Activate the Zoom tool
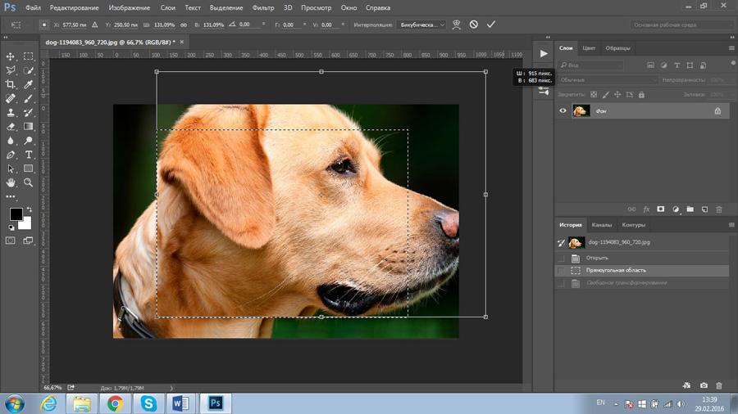Image resolution: width=738 pixels, height=414 pixels. click(29, 182)
